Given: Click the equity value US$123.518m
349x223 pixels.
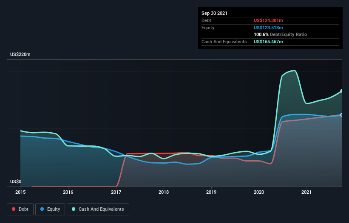Looking at the screenshot, I should [x=268, y=28].
